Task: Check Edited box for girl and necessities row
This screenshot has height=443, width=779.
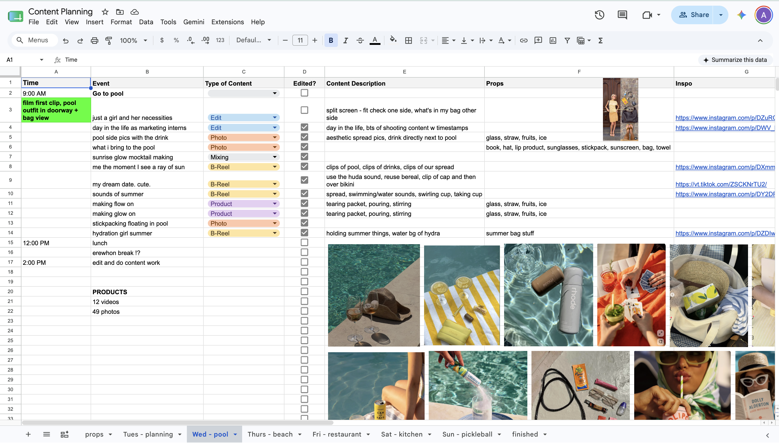Action: pyautogui.click(x=304, y=110)
